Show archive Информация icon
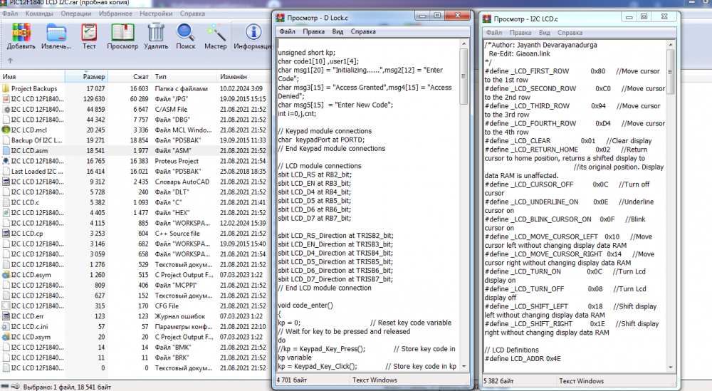712x391 pixels. pyautogui.click(x=252, y=35)
